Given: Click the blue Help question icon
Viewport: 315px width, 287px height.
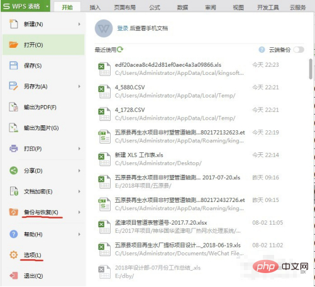Looking at the screenshot, I should 14,234.
